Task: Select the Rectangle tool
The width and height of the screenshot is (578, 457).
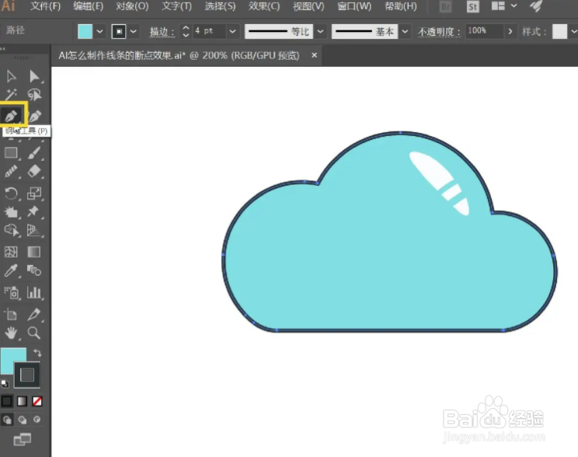Action: (x=11, y=152)
